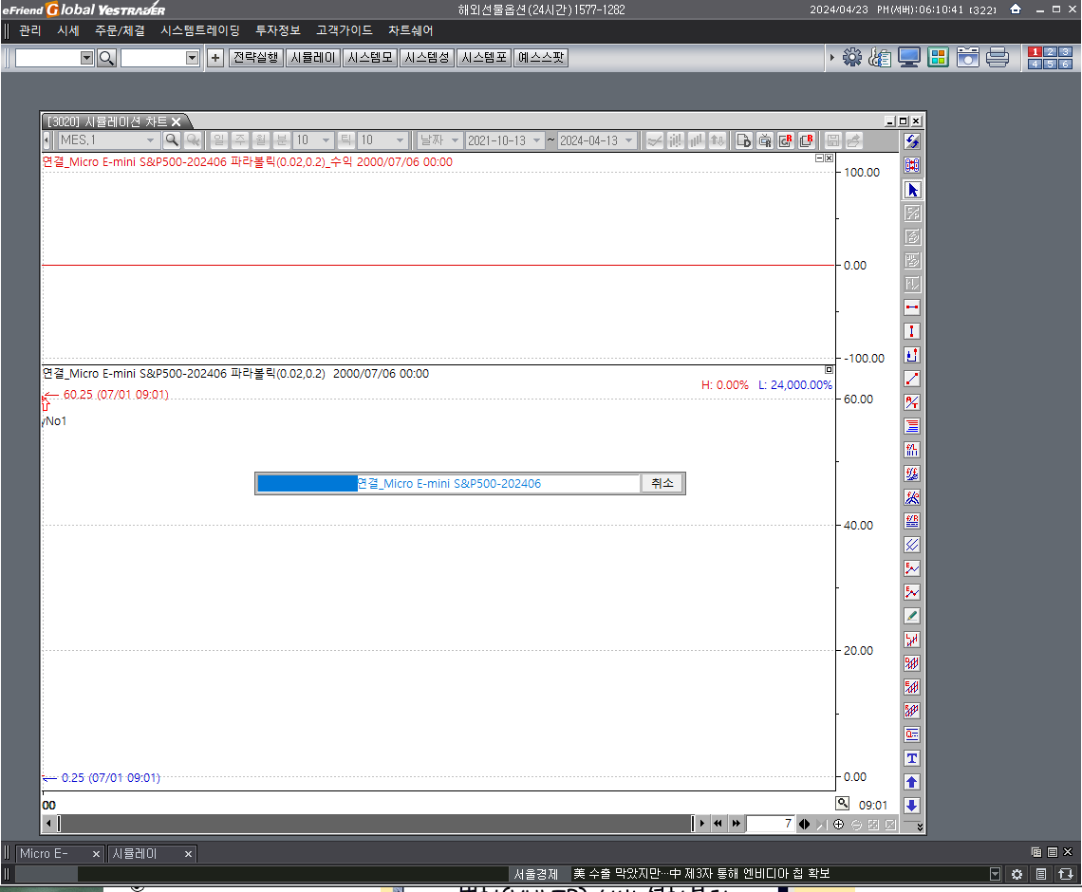Viewport: 1082px width, 892px height.
Task: Switch to virtual screen 6
Action: (x=1065, y=64)
